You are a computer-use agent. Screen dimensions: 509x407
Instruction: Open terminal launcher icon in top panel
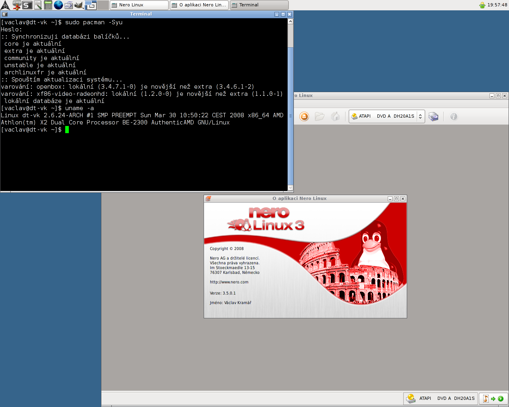click(x=27, y=5)
